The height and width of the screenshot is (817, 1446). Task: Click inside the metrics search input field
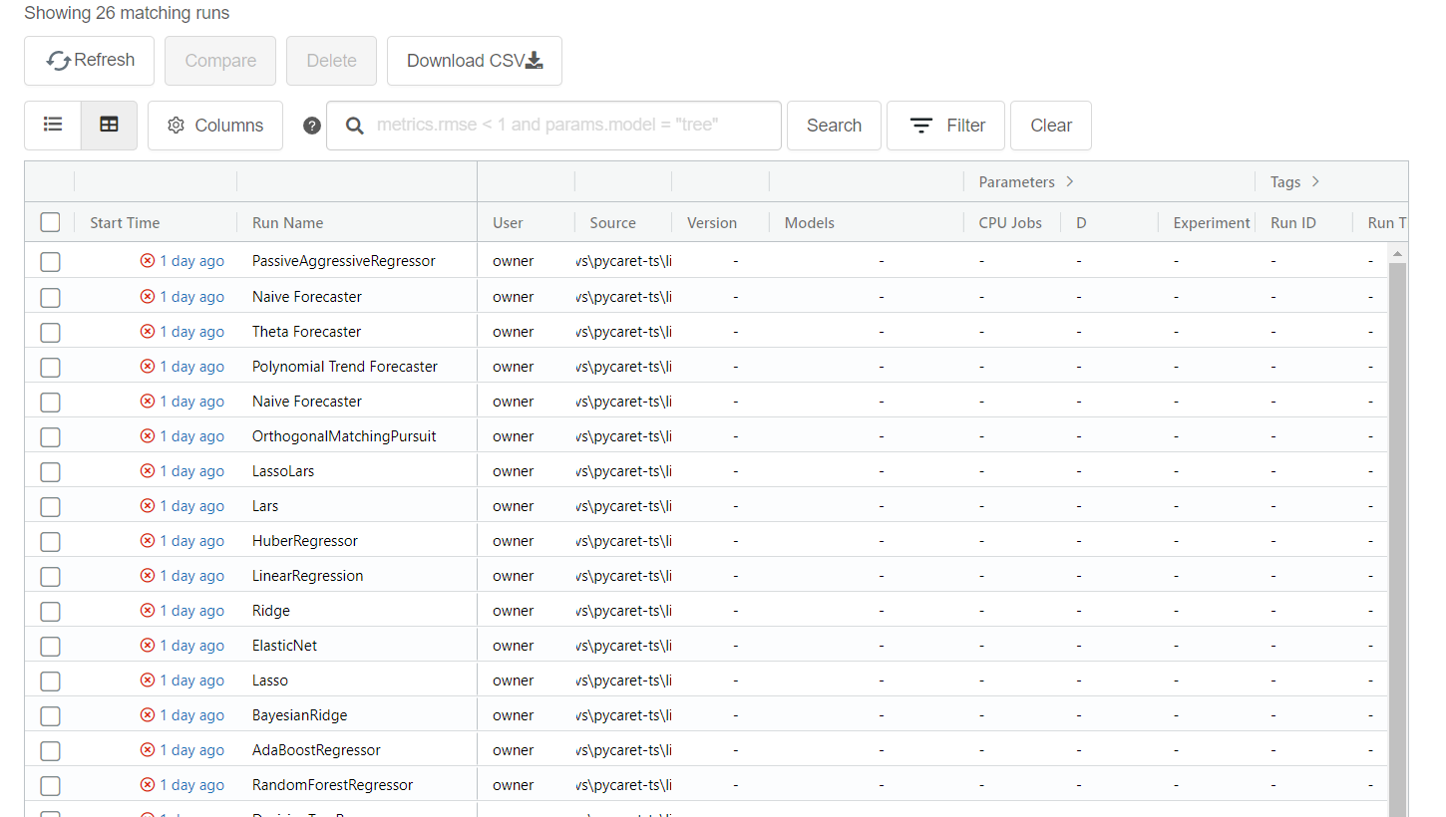click(568, 125)
